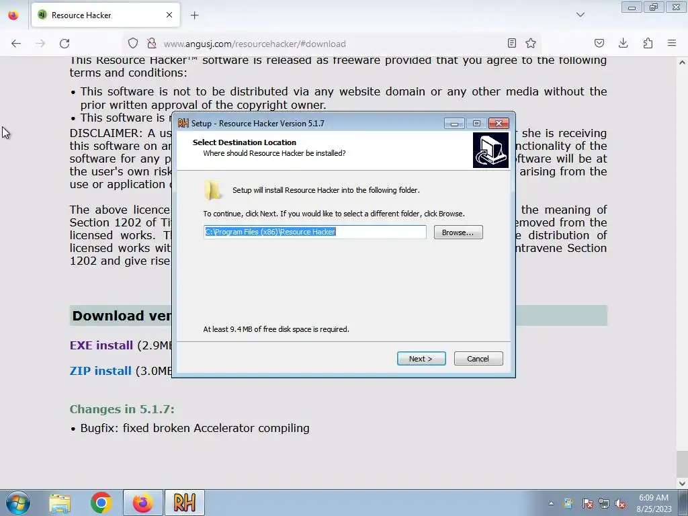Click the safely remove hardware tray icon
The width and height of the screenshot is (688, 516).
pyautogui.click(x=568, y=503)
